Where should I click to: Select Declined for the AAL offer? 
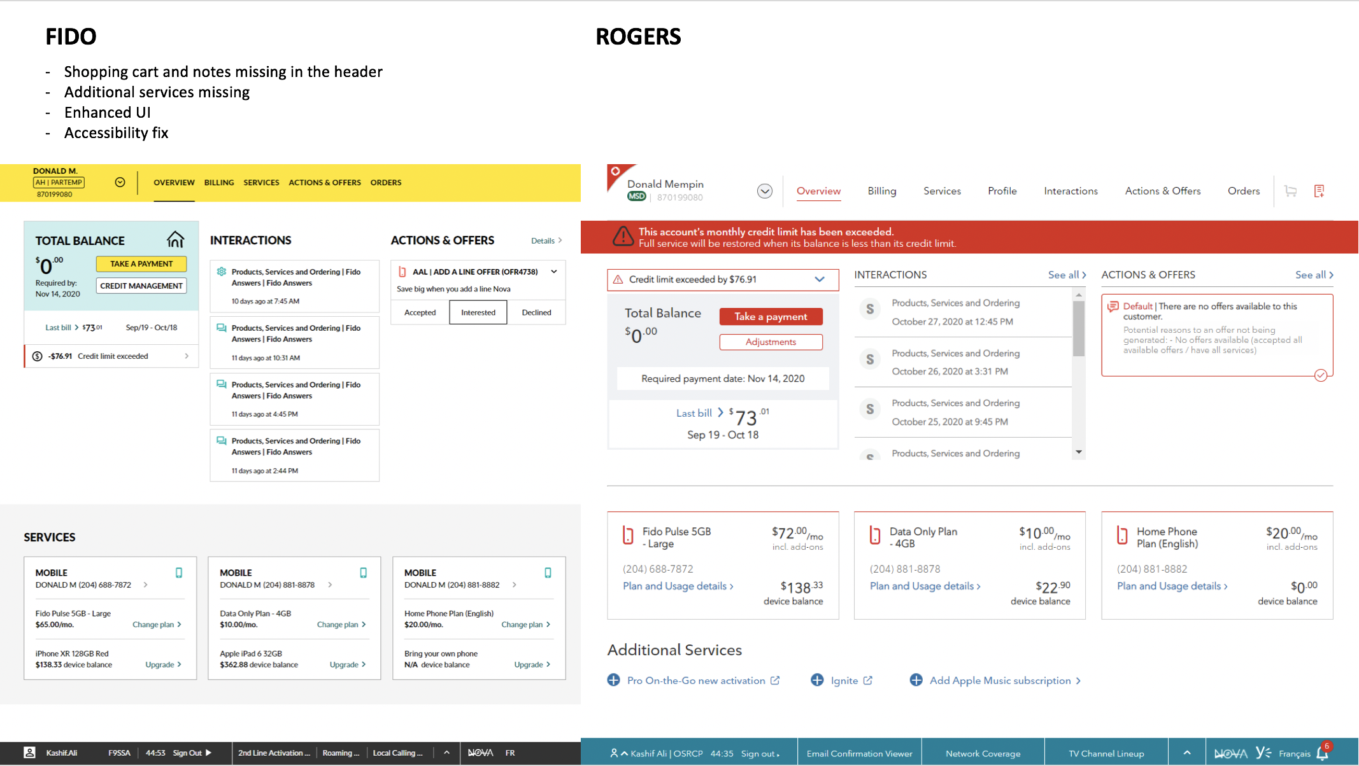pyautogui.click(x=536, y=312)
